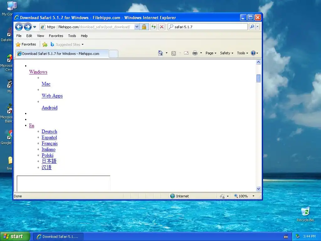
Task: Print page with the printer icon
Action: pyautogui.click(x=195, y=53)
